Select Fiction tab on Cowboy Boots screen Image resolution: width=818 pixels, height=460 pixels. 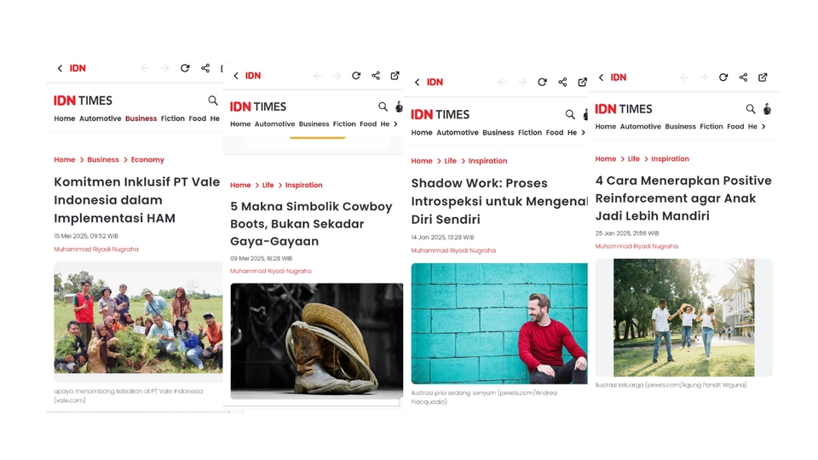pyautogui.click(x=344, y=124)
